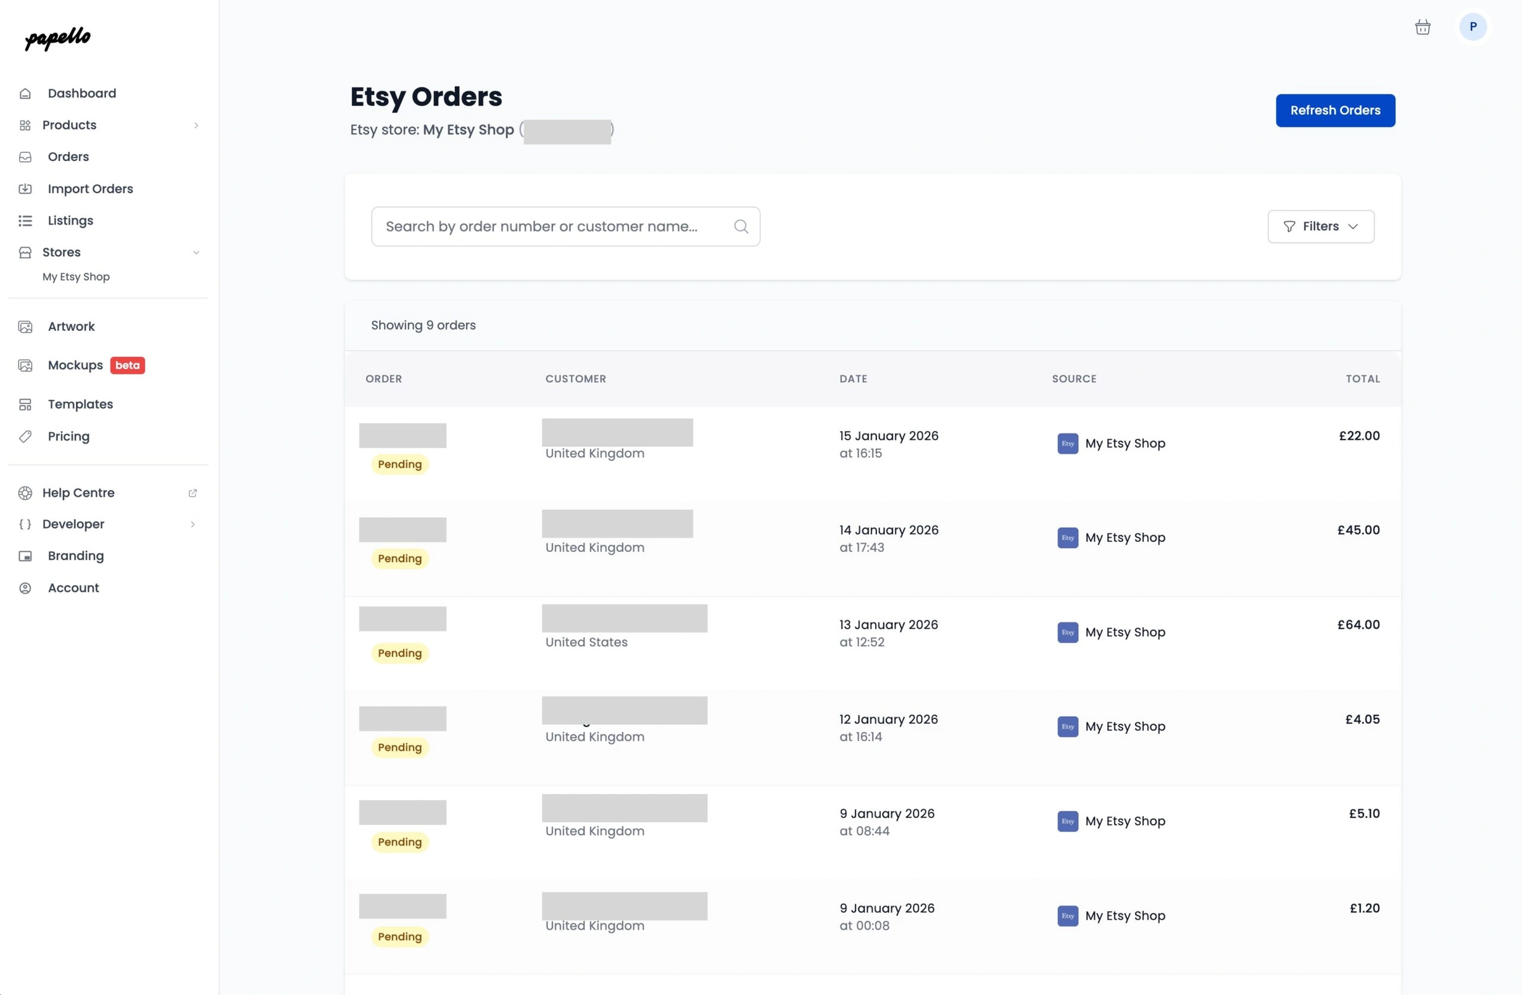Click the Artwork sidebar icon
Viewport: 1522px width, 995px height.
click(25, 326)
